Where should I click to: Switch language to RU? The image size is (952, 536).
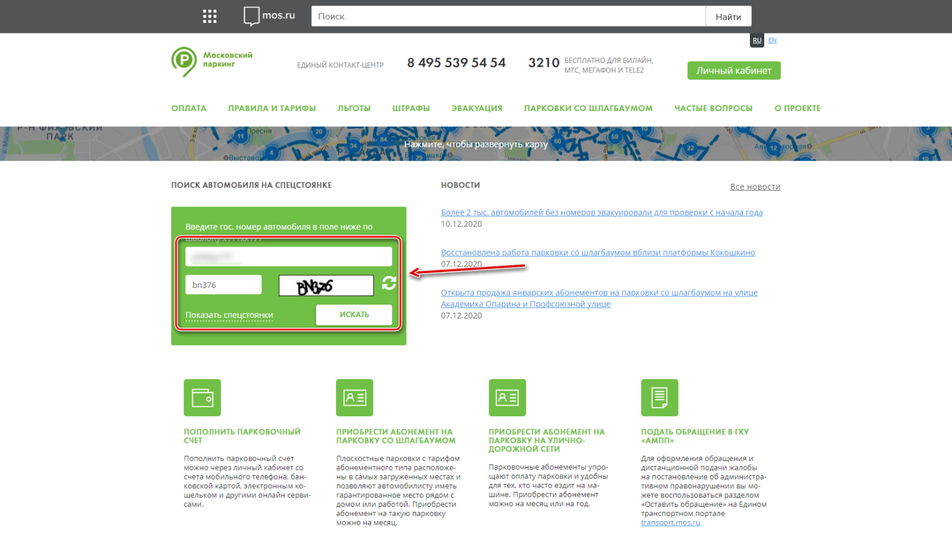[x=757, y=40]
